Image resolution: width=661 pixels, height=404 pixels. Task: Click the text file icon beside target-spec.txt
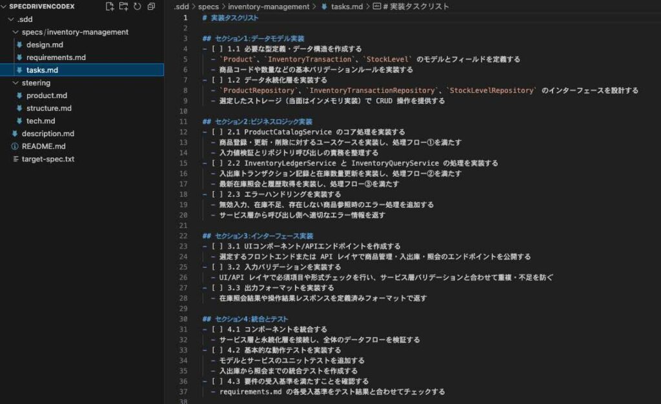point(15,159)
